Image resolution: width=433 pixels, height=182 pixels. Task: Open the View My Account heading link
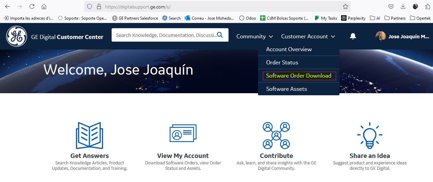click(x=183, y=156)
